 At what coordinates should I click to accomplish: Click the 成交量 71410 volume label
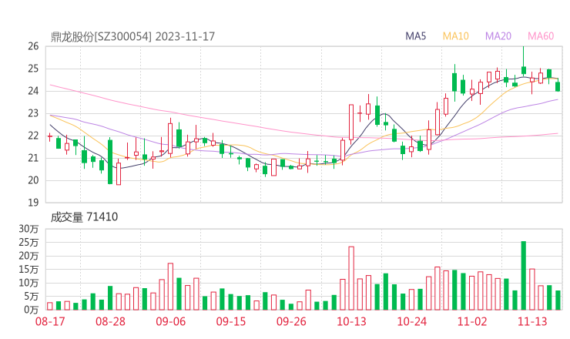pyautogui.click(x=84, y=216)
